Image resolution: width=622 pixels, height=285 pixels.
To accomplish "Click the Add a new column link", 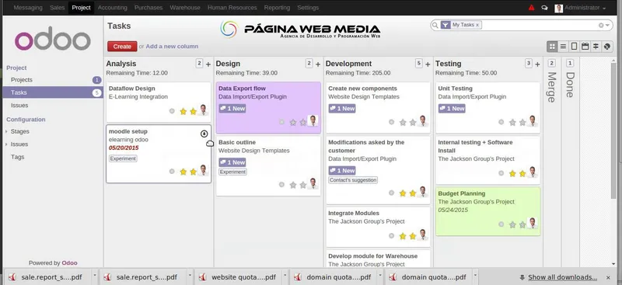I will [172, 47].
